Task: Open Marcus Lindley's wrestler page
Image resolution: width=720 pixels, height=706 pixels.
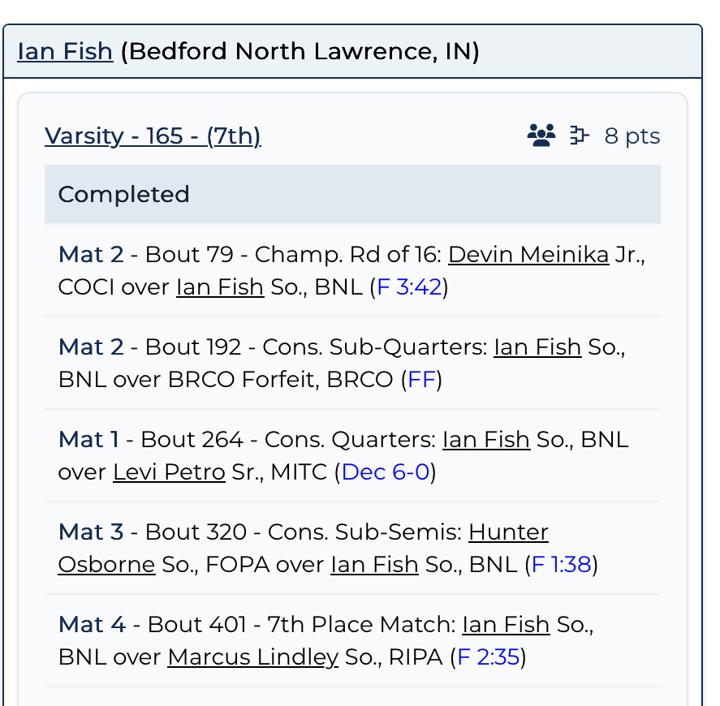Action: click(252, 657)
